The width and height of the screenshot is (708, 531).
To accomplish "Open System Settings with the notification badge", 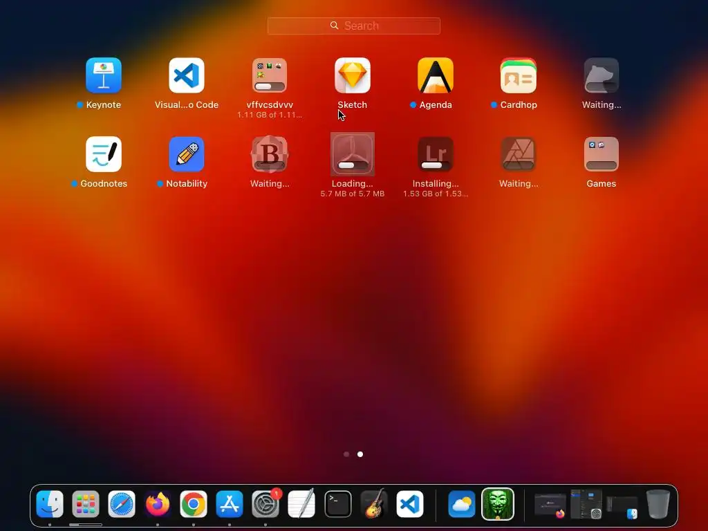I will 265,504.
